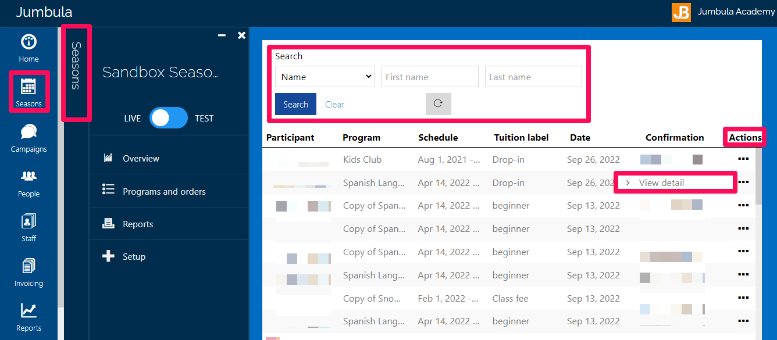Viewport: 777px width, 340px height.
Task: Click the refresh icon button beside Clear
Action: [x=439, y=104]
